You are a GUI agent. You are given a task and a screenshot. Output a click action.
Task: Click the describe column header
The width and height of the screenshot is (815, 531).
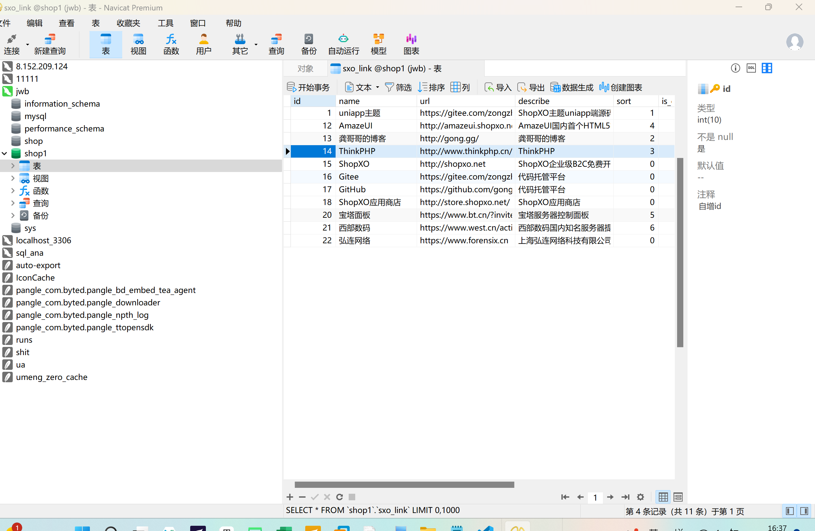pyautogui.click(x=564, y=101)
